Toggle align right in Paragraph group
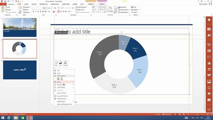The height and width of the screenshot is (120, 213). 64,12
